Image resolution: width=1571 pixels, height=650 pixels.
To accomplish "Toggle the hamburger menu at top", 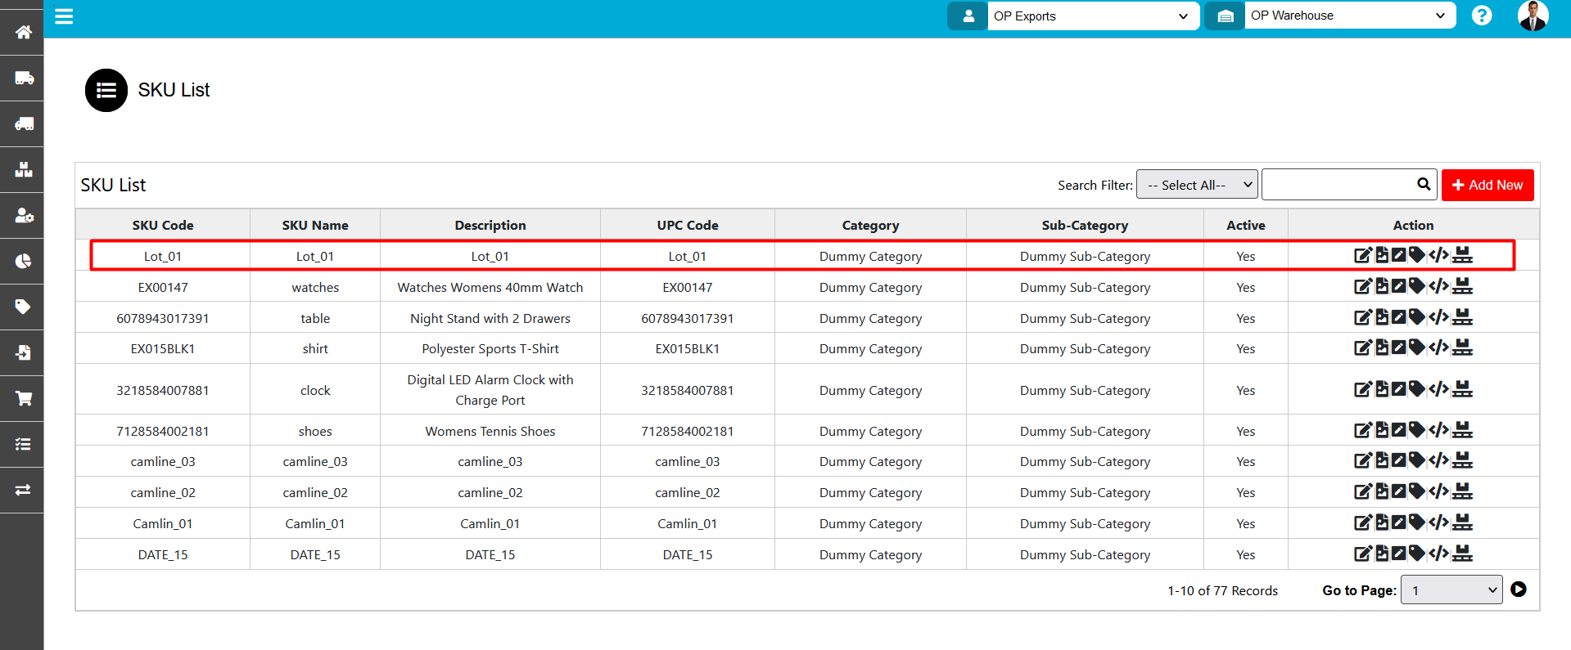I will click(x=64, y=16).
